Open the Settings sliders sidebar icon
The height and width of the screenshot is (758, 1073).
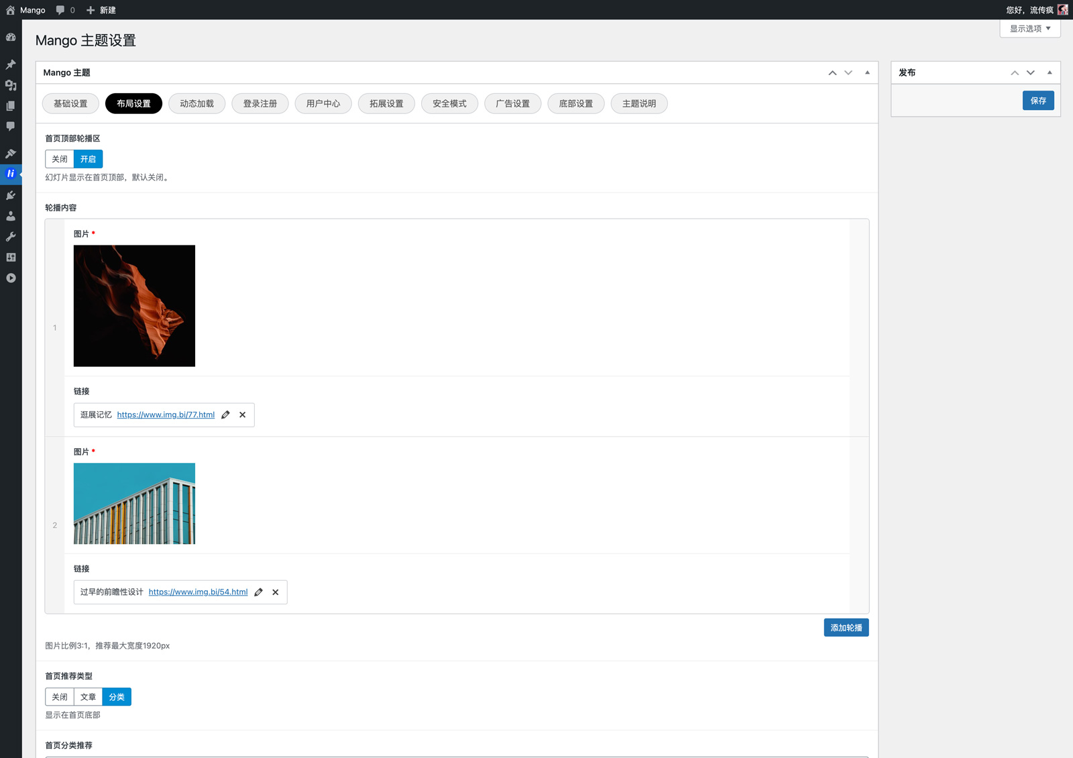coord(11,258)
